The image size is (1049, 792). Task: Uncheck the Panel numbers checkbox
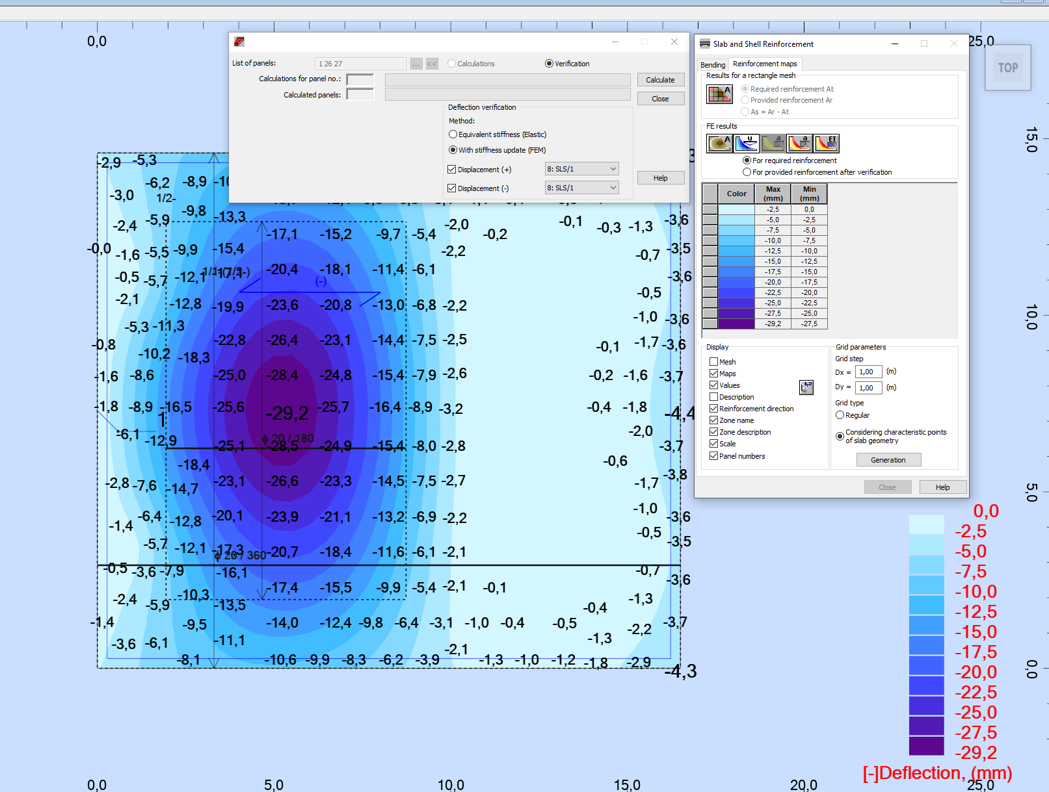point(713,456)
